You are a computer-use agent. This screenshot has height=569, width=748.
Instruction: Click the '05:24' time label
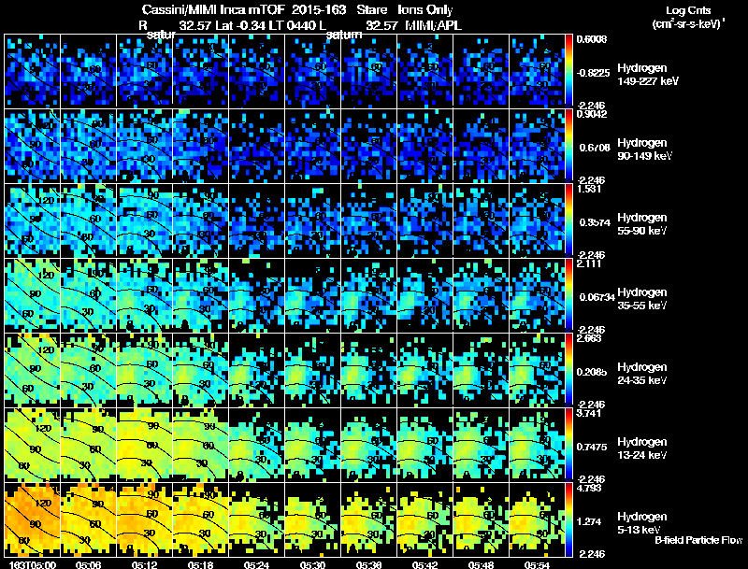(256, 564)
